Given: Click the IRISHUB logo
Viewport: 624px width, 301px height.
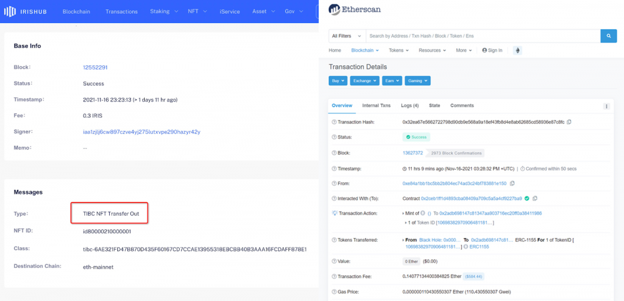Looking at the screenshot, I should 26,11.
